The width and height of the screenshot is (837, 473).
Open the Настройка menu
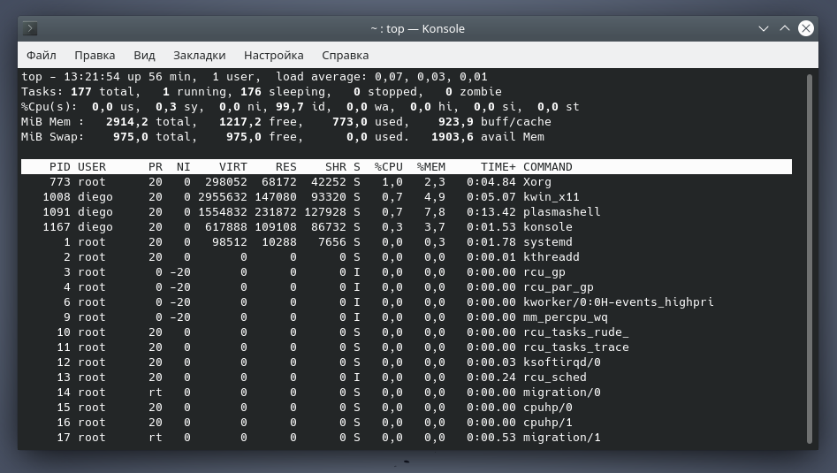tap(273, 55)
